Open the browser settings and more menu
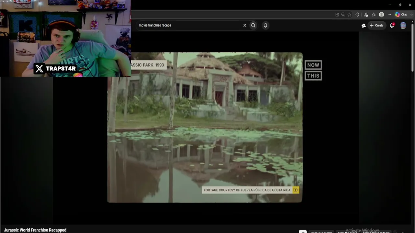 click(x=389, y=15)
